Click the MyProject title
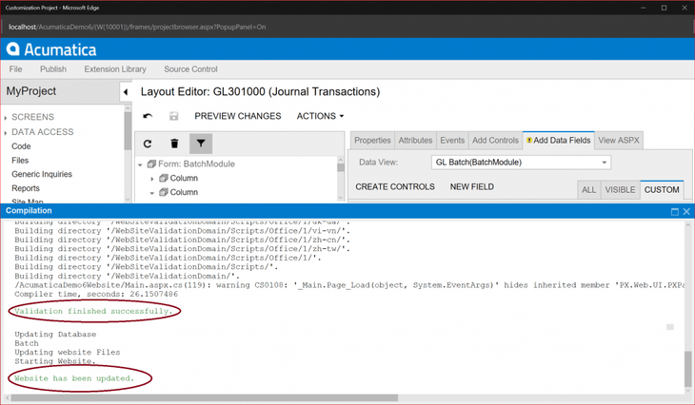This screenshot has height=405, width=695. point(31,90)
